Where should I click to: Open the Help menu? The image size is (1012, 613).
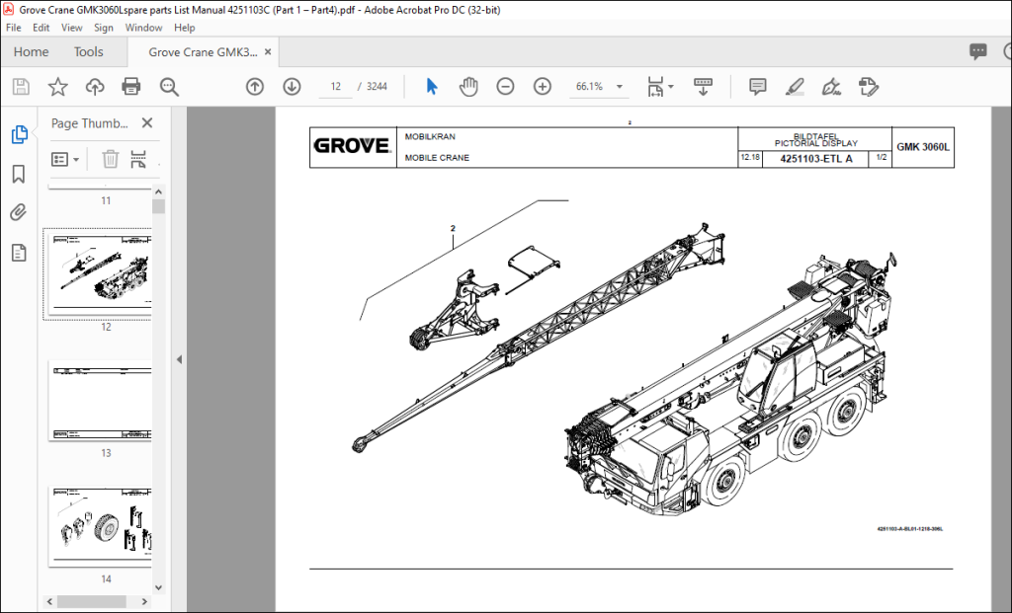click(184, 28)
